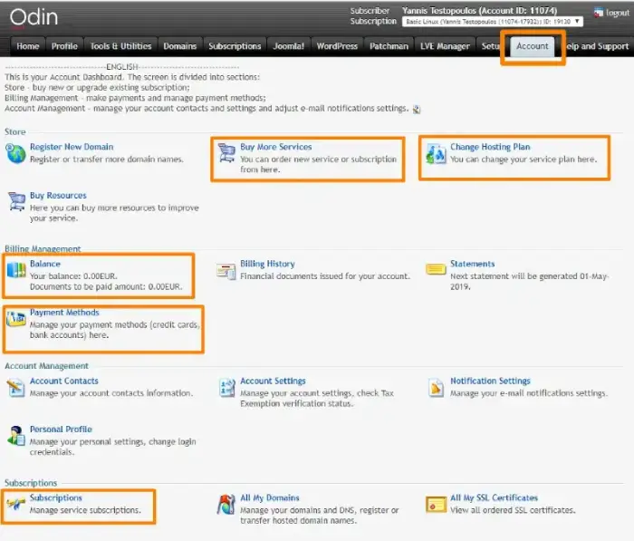Click the 'Account Management' section heading

point(46,366)
